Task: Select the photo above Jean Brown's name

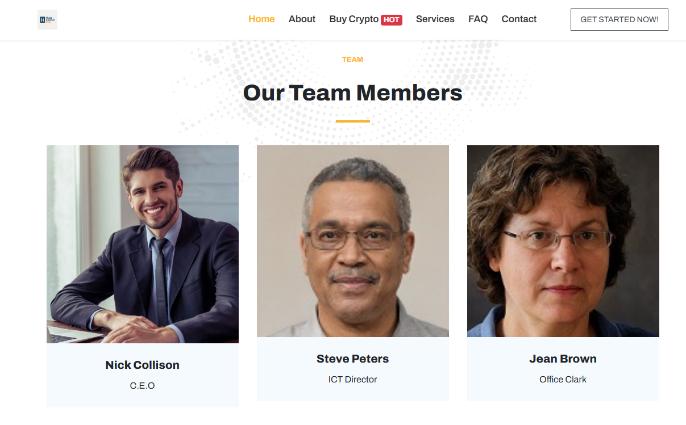Action: tap(563, 241)
